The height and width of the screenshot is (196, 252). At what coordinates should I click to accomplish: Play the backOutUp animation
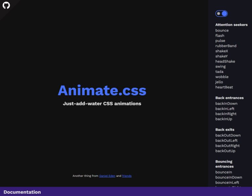[x=225, y=151]
